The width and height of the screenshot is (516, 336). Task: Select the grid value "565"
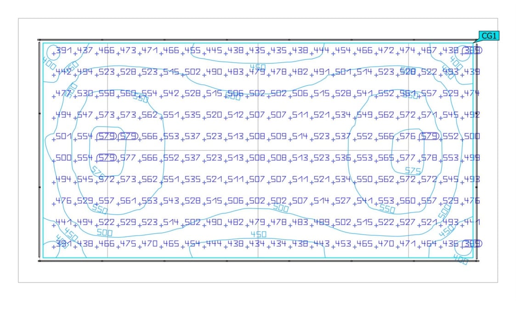[386, 158]
